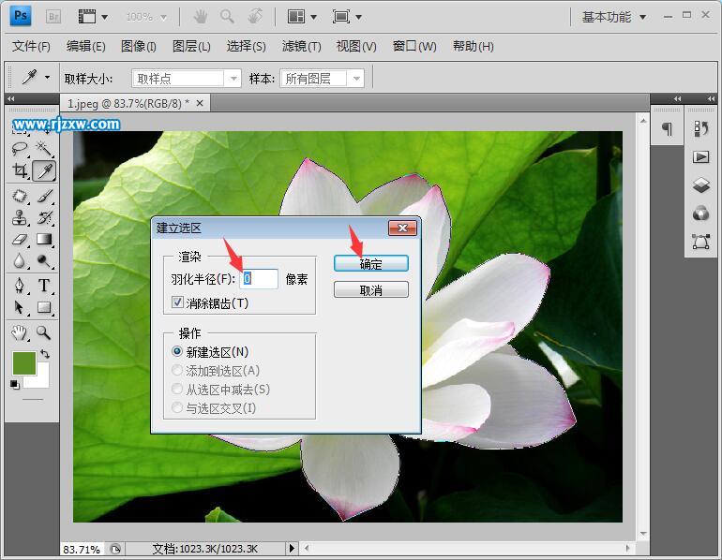Image resolution: width=722 pixels, height=560 pixels.
Task: Collapse the toolbox panel double arrow
Action: [x=11, y=98]
